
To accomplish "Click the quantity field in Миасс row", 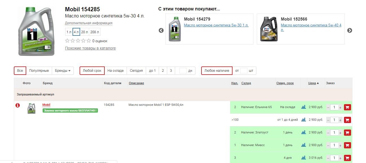I will pyautogui.click(x=334, y=145).
